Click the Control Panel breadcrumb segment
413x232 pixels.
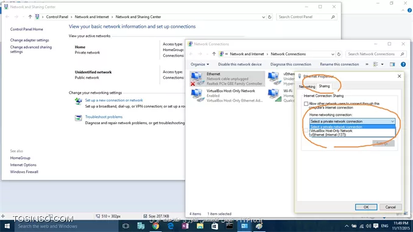[x=57, y=17]
